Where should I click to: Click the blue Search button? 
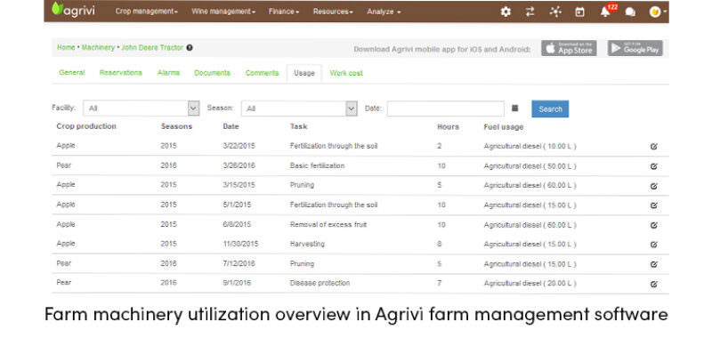550,109
